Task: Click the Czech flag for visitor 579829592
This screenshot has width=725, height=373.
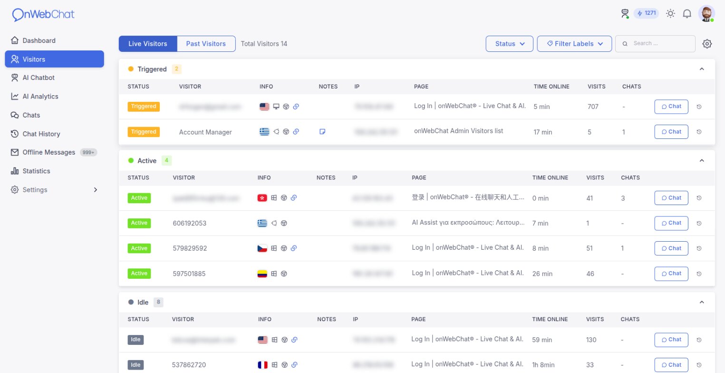Action: 262,248
